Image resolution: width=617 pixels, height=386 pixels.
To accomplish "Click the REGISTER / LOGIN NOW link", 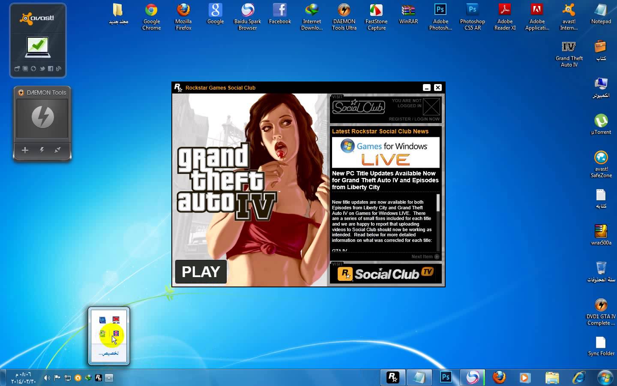I will point(414,119).
